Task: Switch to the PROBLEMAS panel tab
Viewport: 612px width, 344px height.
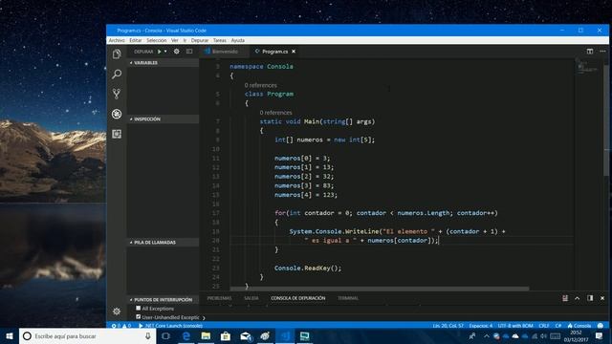Action: point(219,298)
